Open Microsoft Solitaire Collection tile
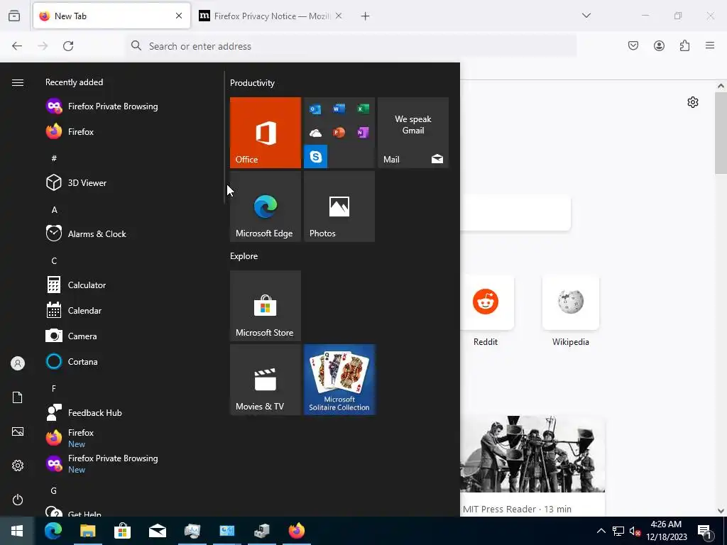Screen dimensions: 727x545 click(x=339, y=380)
